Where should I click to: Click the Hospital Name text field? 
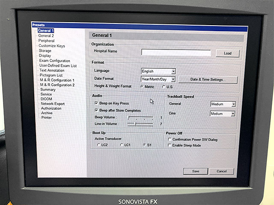pyautogui.click(x=176, y=53)
